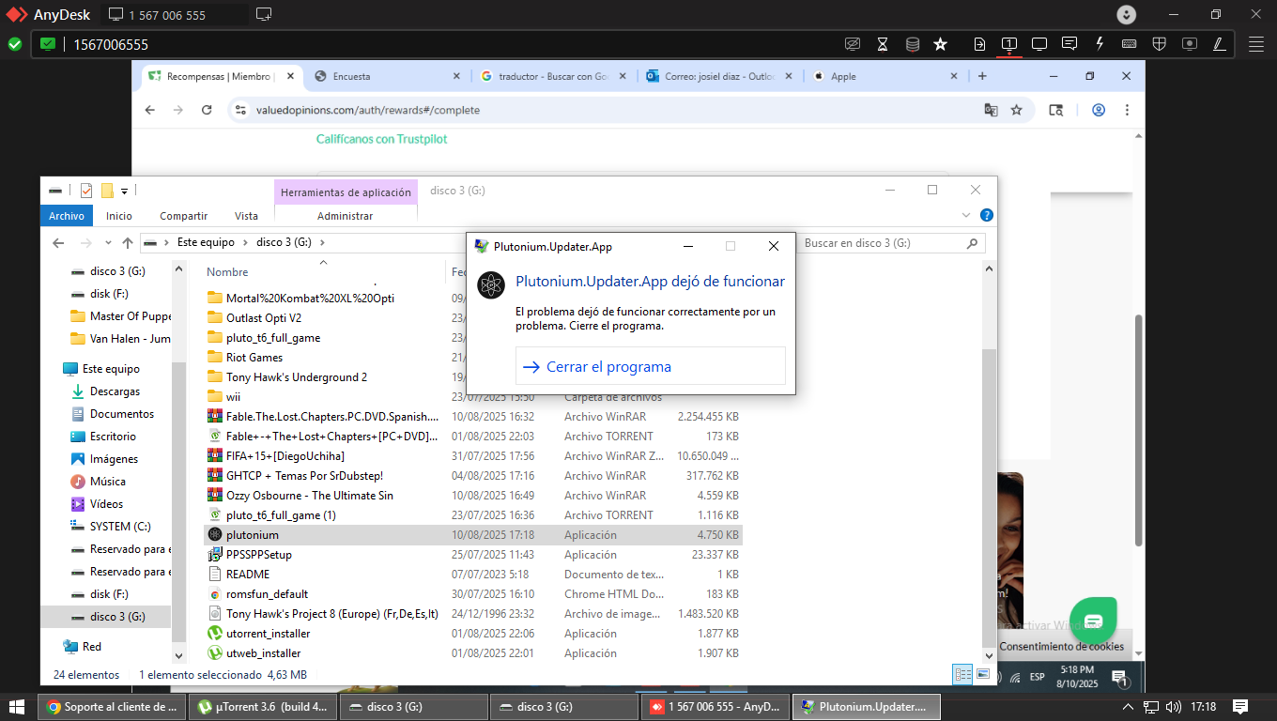Click AnyDesk session recording icon
This screenshot has width=1277, height=721.
(x=1190, y=44)
